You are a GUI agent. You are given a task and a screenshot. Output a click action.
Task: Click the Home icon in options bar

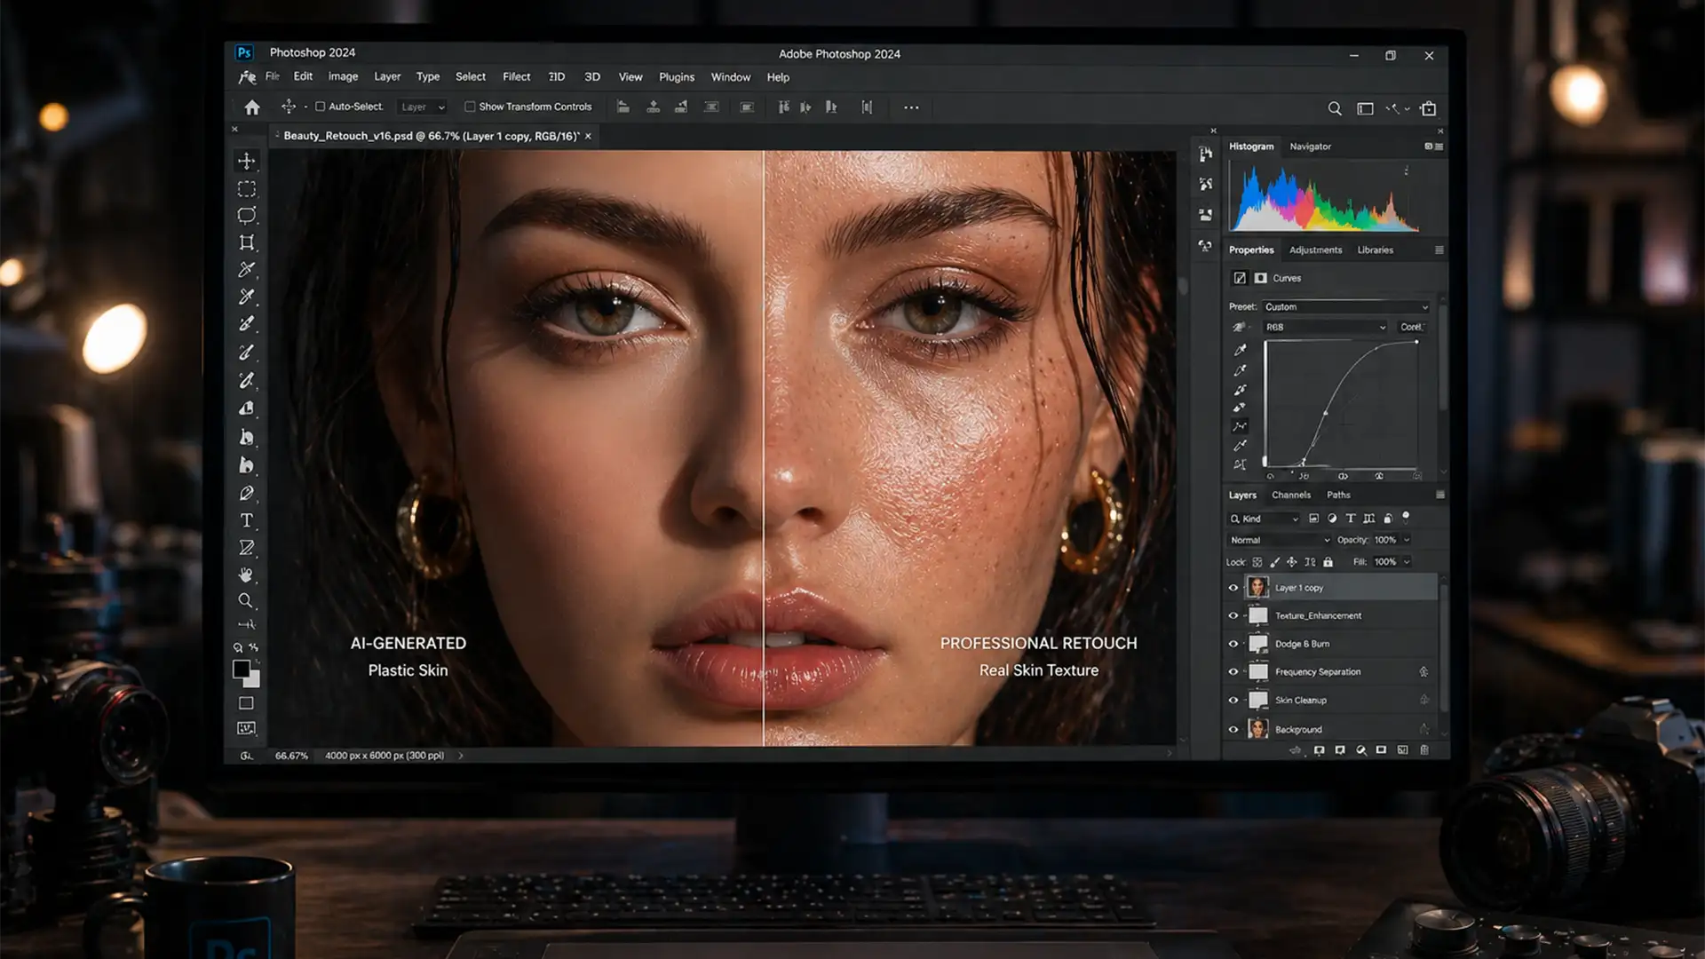(252, 107)
